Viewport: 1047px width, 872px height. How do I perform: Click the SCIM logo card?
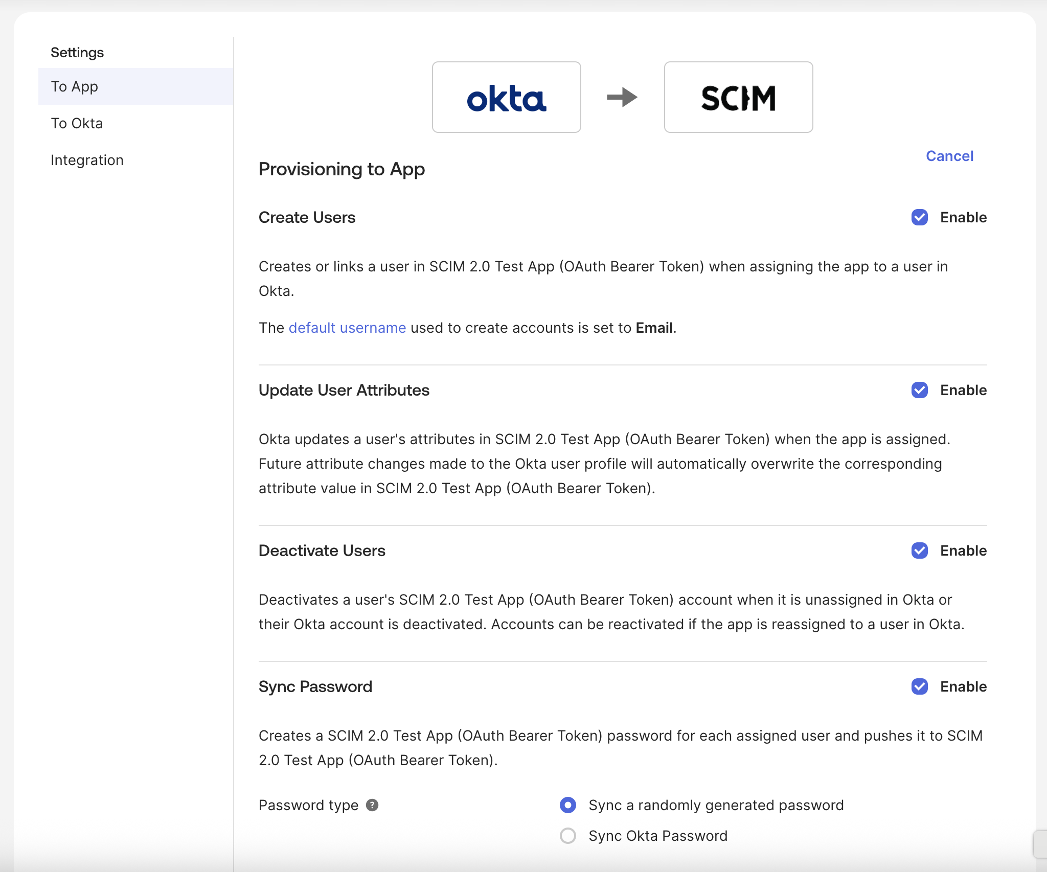[x=738, y=97]
